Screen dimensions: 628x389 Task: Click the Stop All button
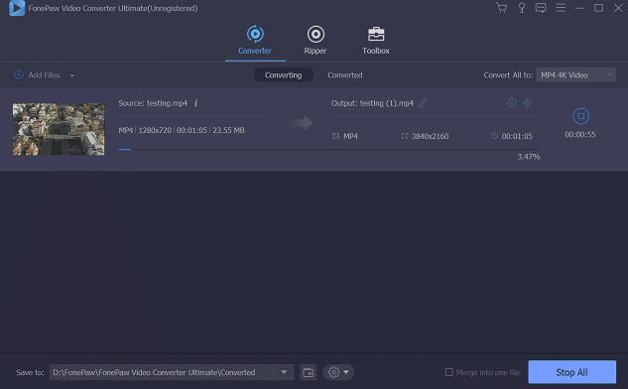point(571,372)
